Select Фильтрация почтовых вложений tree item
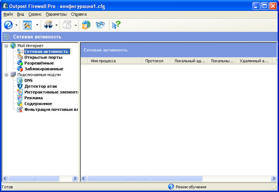Viewport: 279px width, 192px height. pyautogui.click(x=51, y=109)
